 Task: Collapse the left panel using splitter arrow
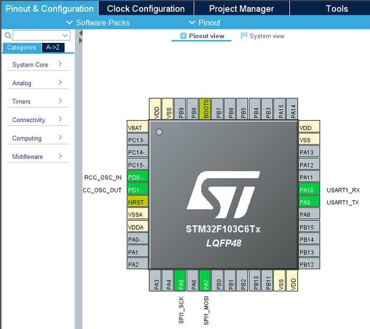click(x=80, y=40)
